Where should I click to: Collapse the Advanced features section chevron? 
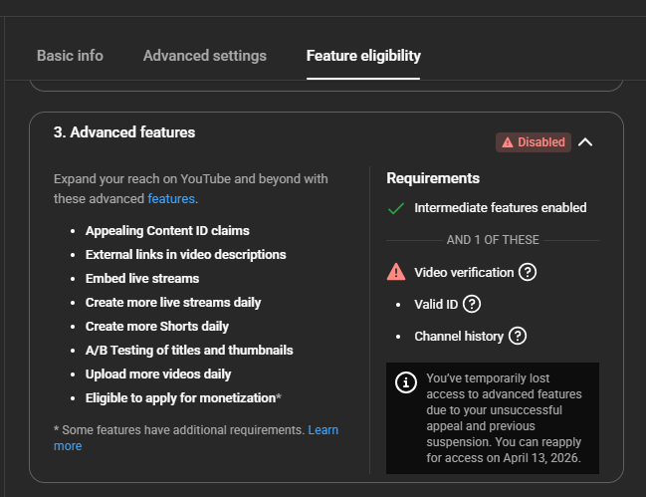pyautogui.click(x=585, y=142)
